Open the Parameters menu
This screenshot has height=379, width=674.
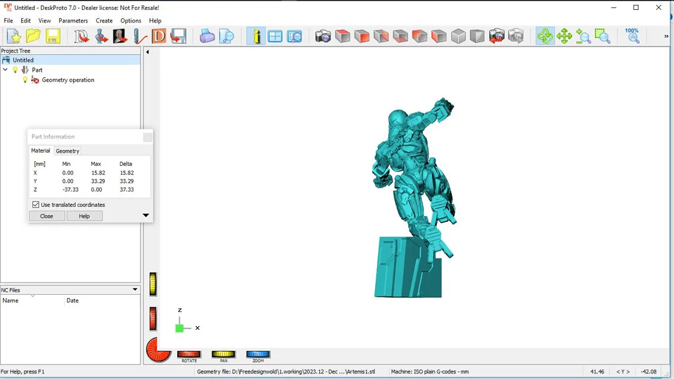pyautogui.click(x=73, y=21)
